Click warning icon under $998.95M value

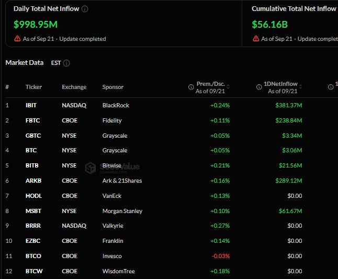17,39
